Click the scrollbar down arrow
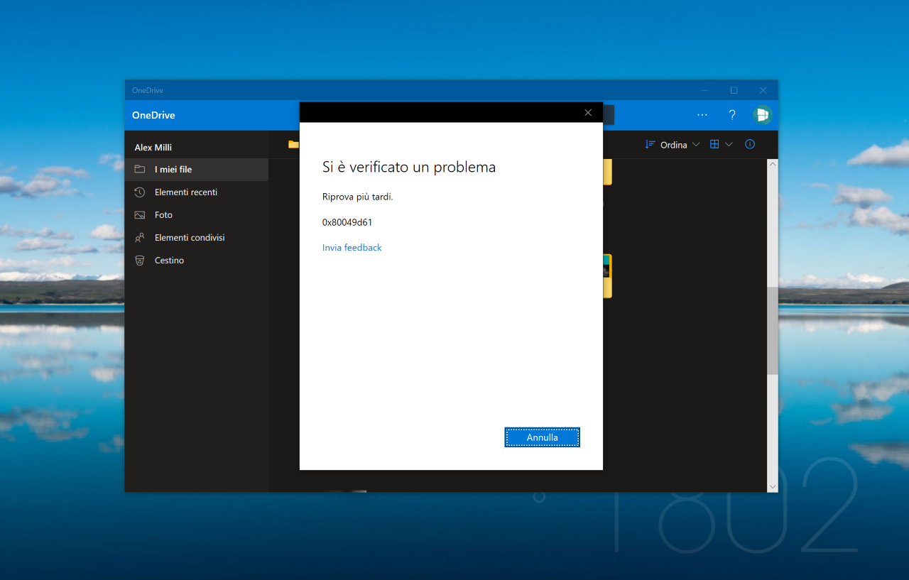Image resolution: width=909 pixels, height=580 pixels. click(x=773, y=486)
